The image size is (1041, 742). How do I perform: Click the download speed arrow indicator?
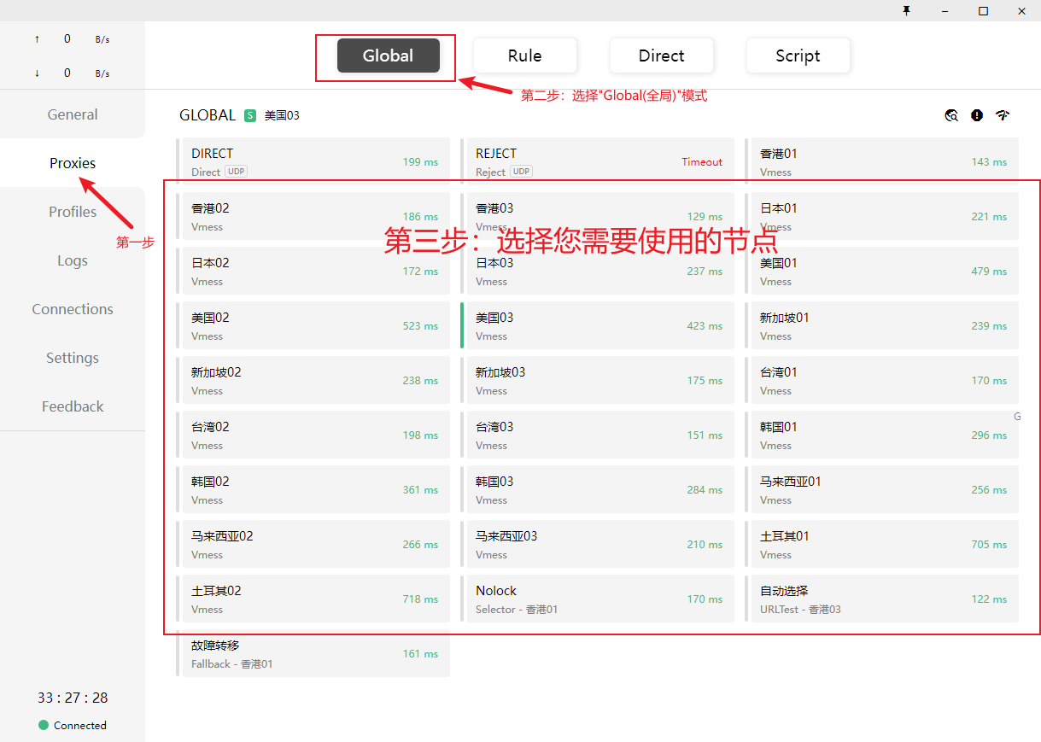point(37,73)
